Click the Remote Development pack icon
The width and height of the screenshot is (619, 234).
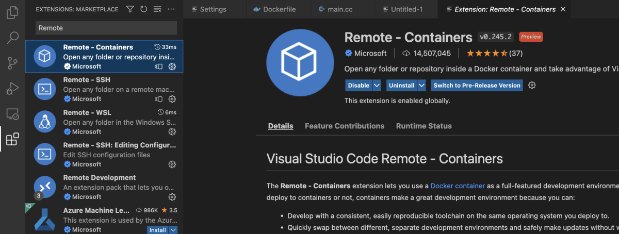click(x=45, y=187)
